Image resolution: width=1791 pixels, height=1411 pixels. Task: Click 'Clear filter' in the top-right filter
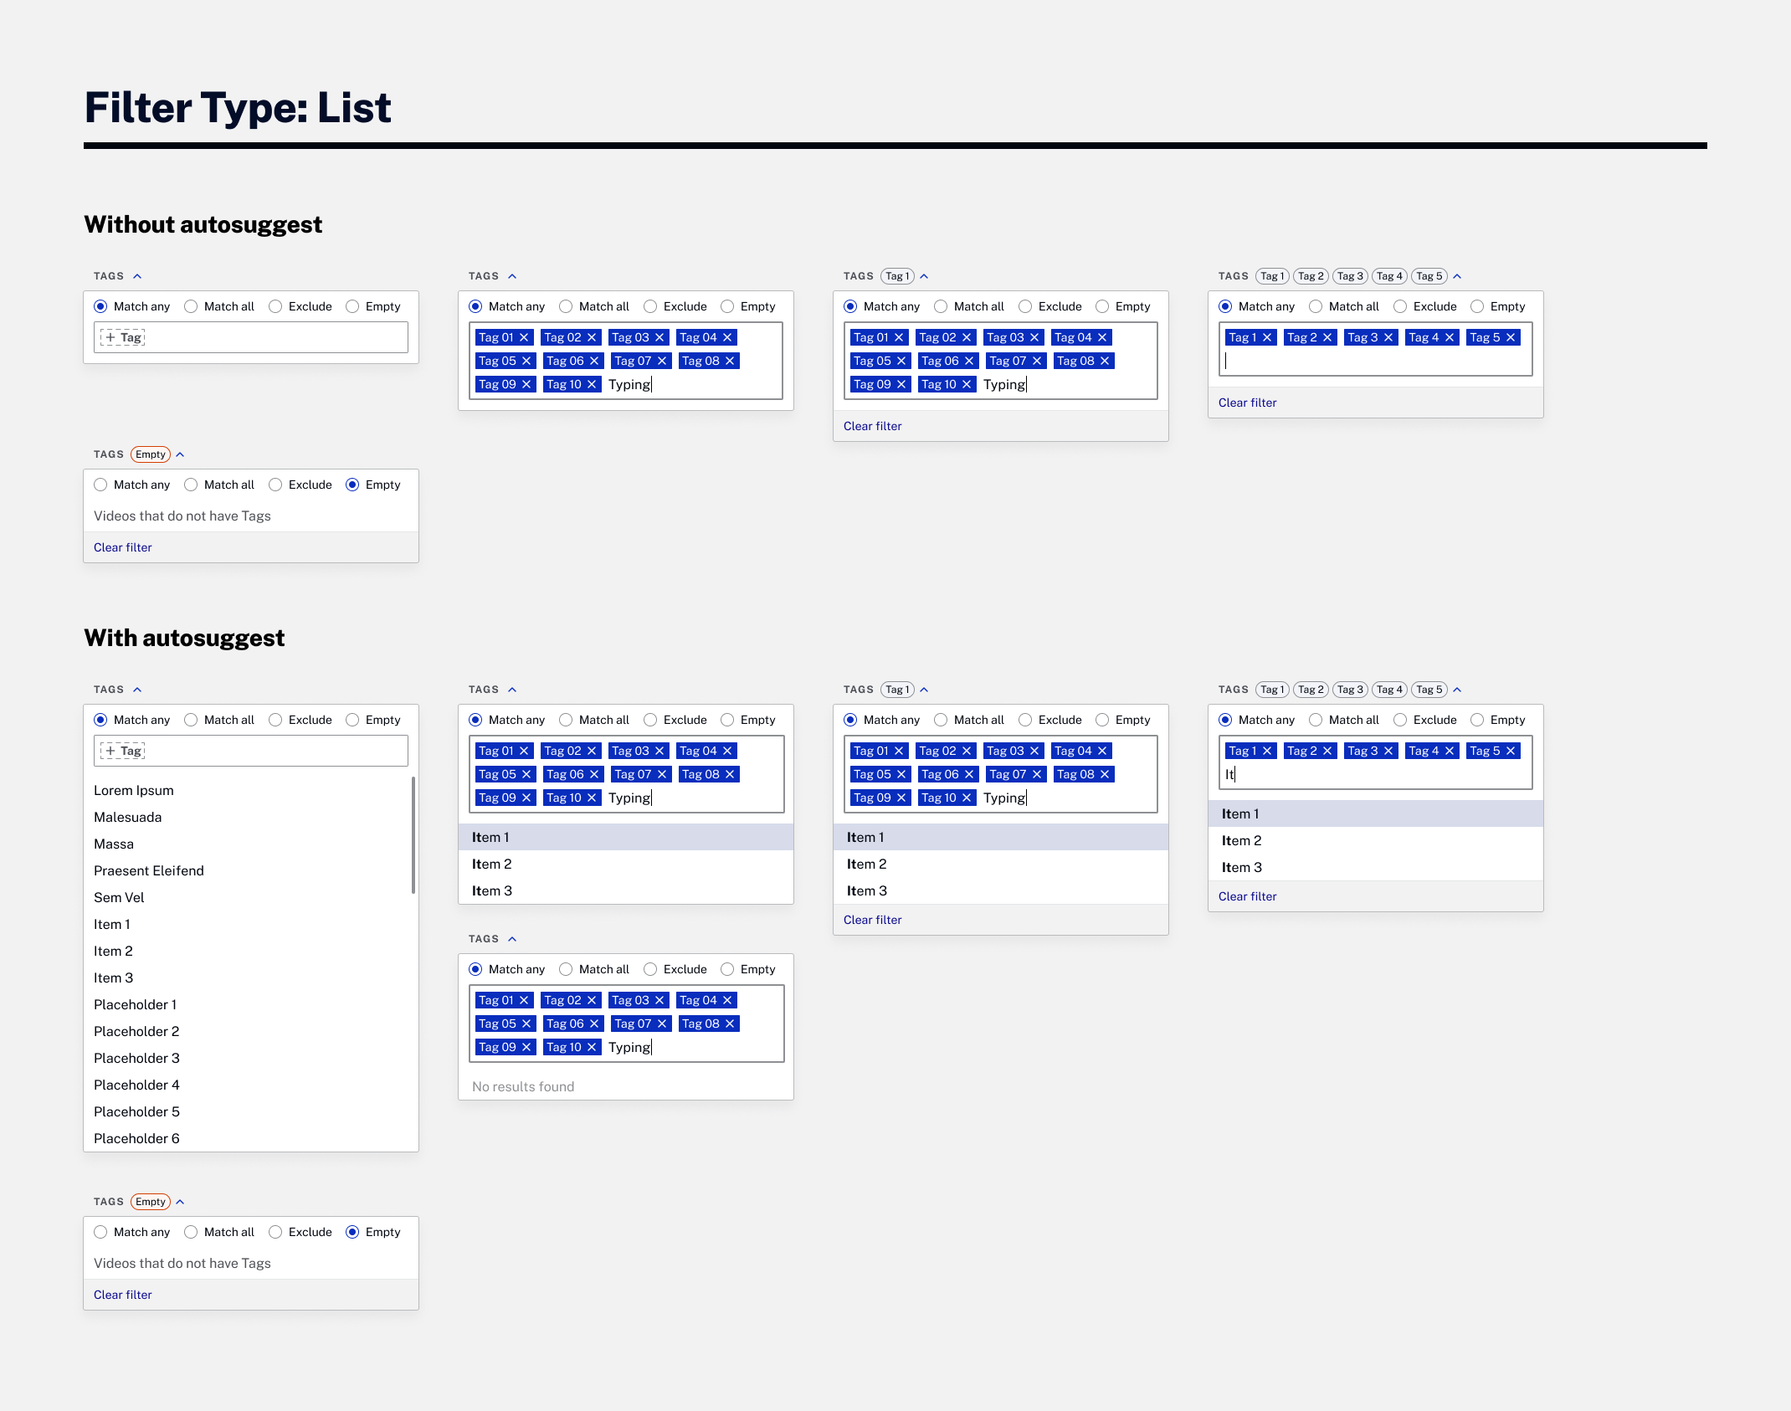(x=1247, y=403)
